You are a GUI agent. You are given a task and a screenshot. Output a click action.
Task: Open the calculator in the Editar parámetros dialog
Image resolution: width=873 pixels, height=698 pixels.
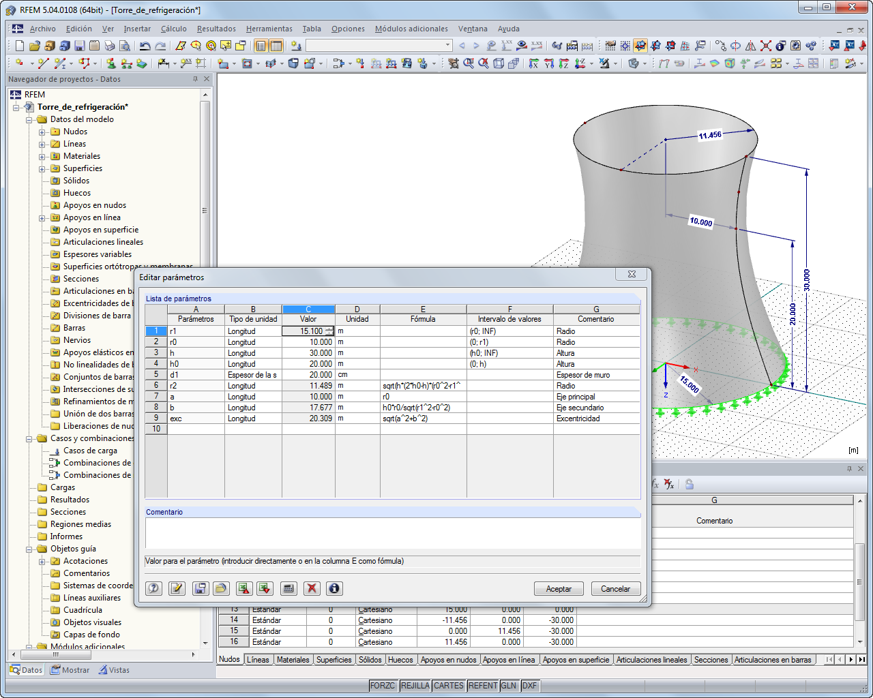pos(288,588)
